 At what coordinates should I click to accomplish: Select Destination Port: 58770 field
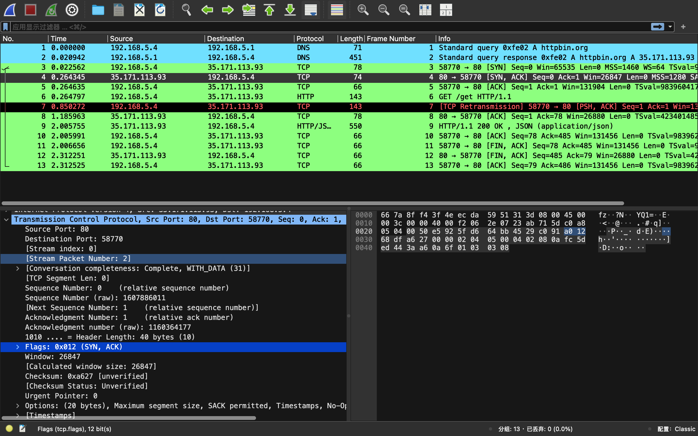coord(173,239)
